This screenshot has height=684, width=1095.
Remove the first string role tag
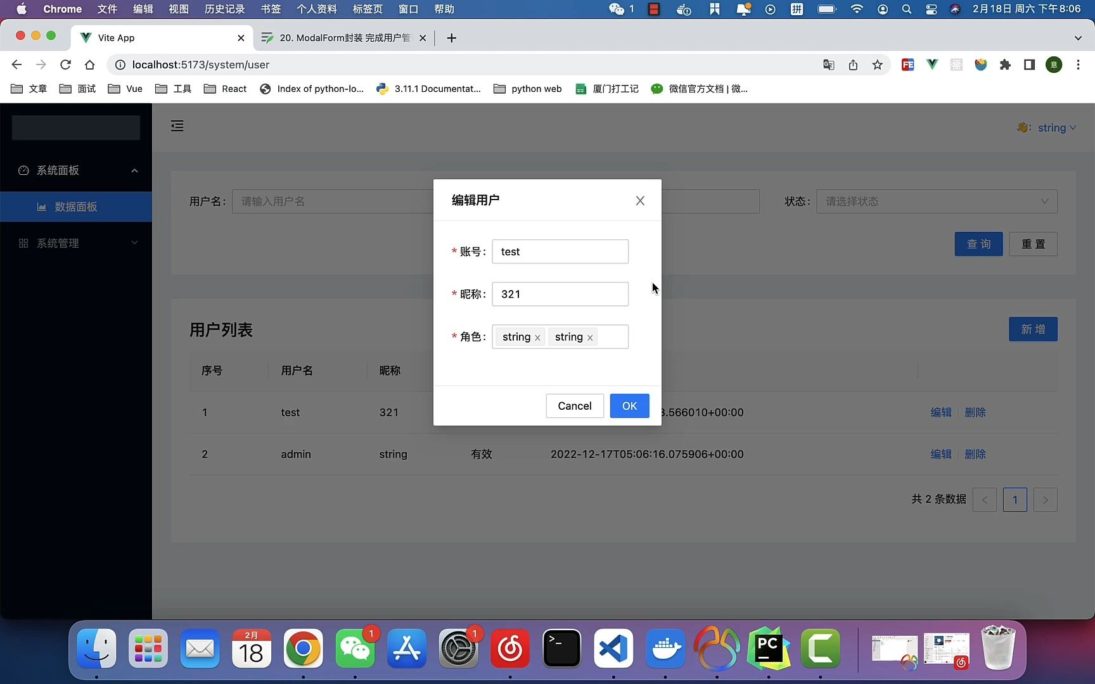[537, 337]
